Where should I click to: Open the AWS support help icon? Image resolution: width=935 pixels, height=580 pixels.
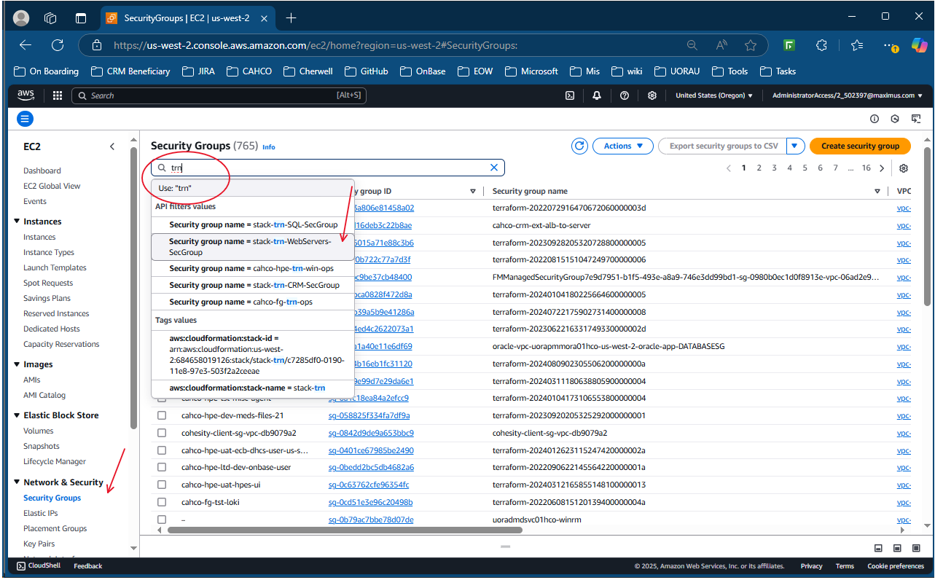coord(625,95)
